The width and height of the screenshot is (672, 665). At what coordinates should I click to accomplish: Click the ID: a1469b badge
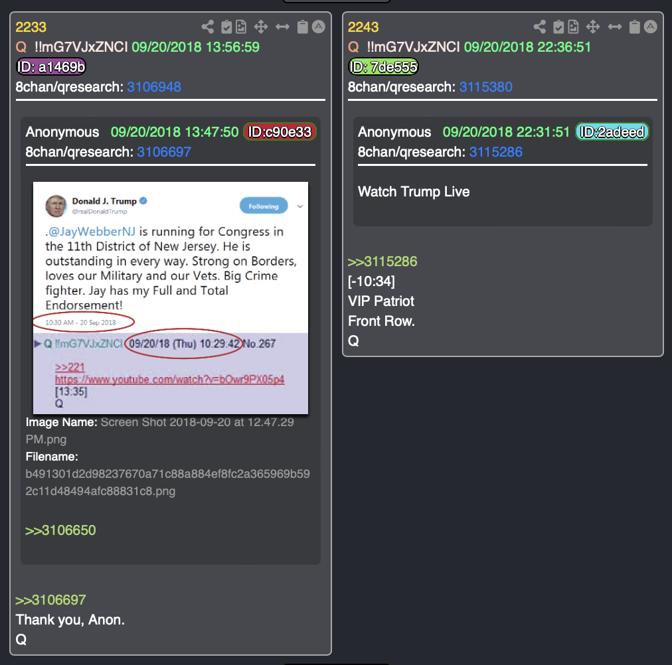(51, 67)
